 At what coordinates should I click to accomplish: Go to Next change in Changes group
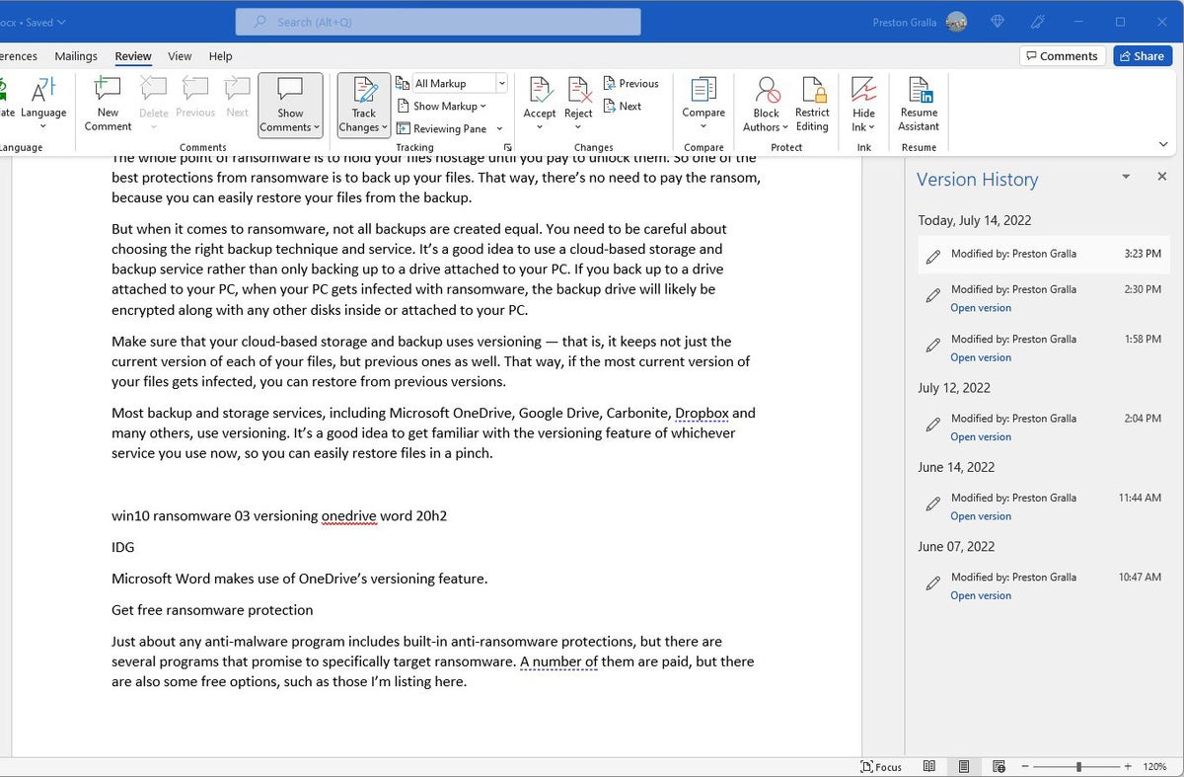(x=622, y=106)
